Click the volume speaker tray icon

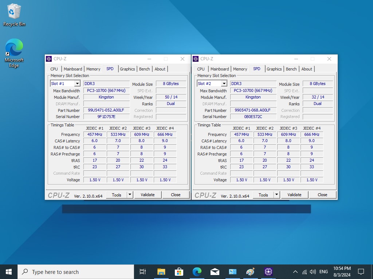coord(313,272)
